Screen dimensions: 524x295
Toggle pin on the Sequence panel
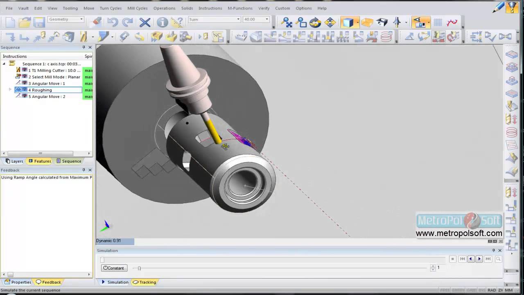pos(84,48)
